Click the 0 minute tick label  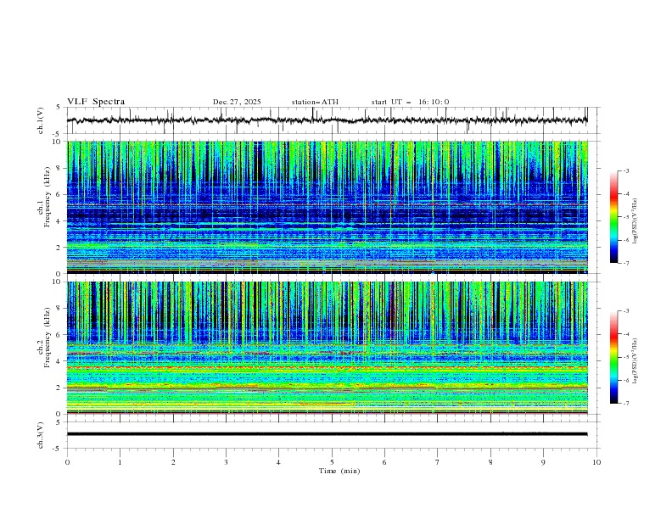[x=67, y=462]
